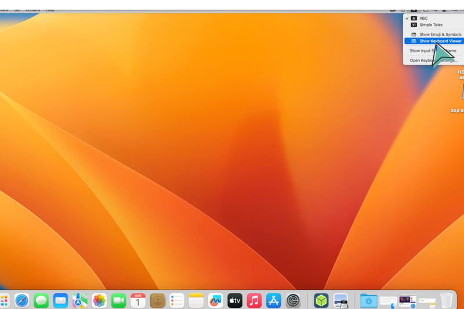
Task: Open Preview from the Dock
Action: (x=340, y=301)
